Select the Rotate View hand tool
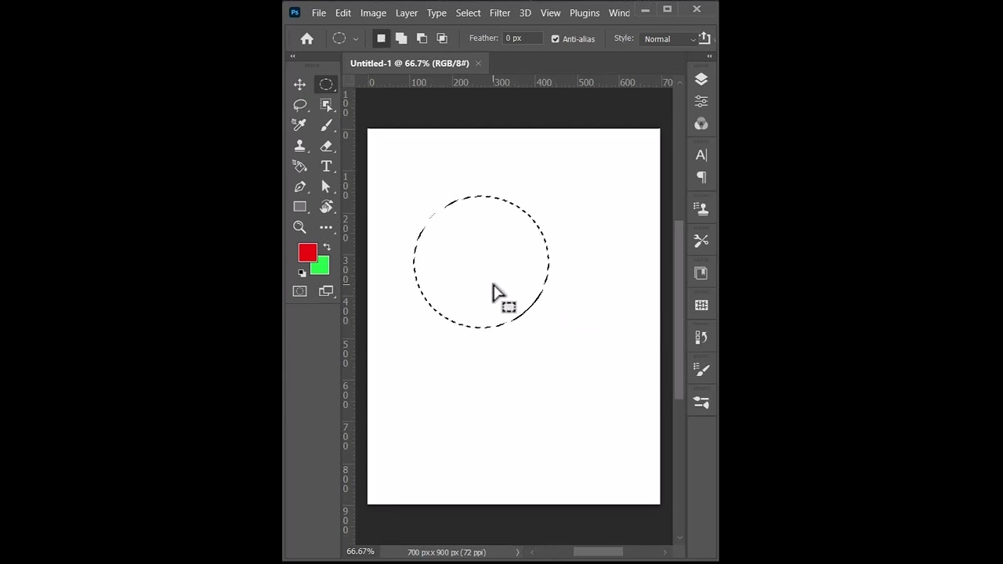 pos(326,207)
